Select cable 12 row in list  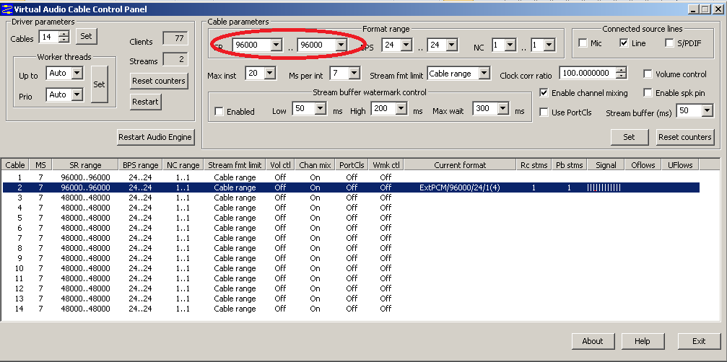click(351, 288)
